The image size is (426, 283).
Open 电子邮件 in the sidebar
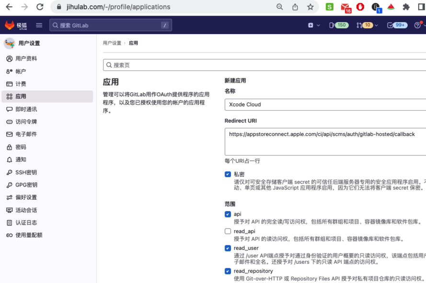click(47, 134)
